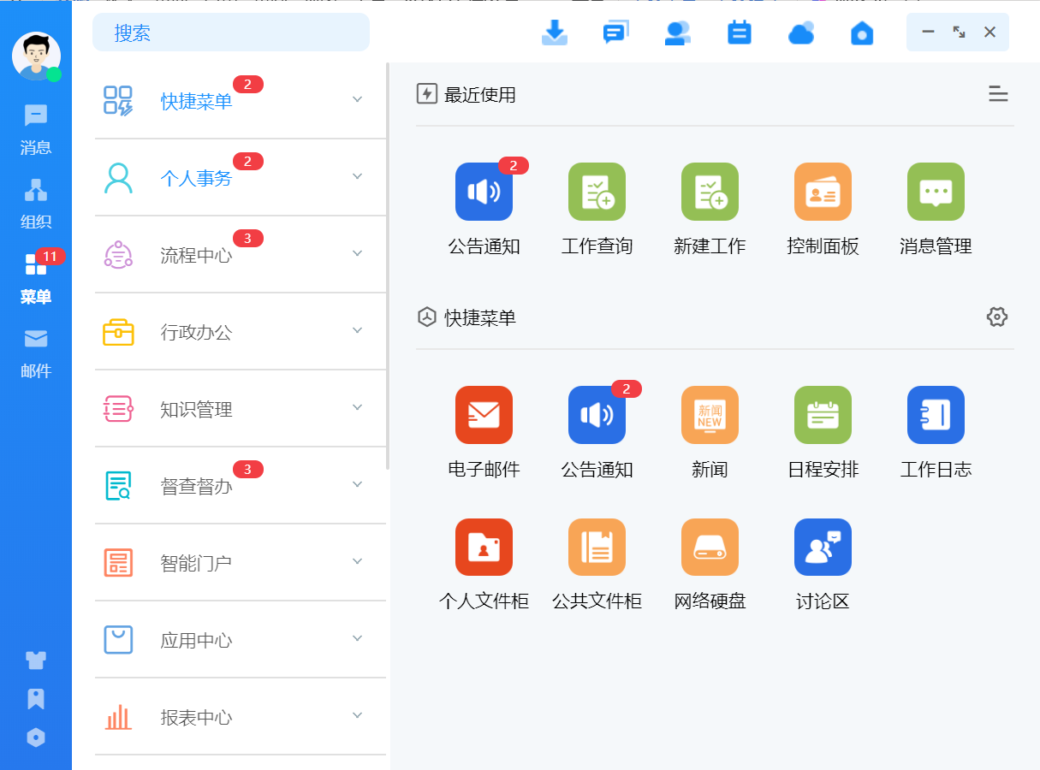Image resolution: width=1040 pixels, height=770 pixels.
Task: Open 网络硬盘 shortcut
Action: point(710,548)
